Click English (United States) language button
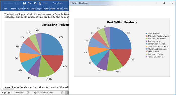 point(42,93)
